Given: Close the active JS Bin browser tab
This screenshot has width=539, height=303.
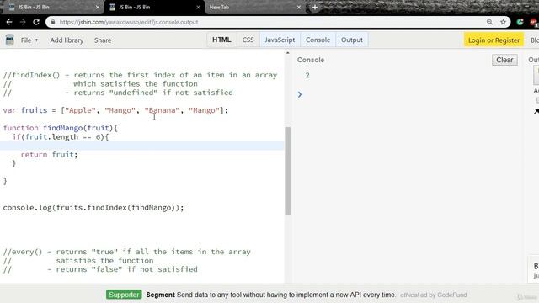Looking at the screenshot, I should click(x=198, y=8).
